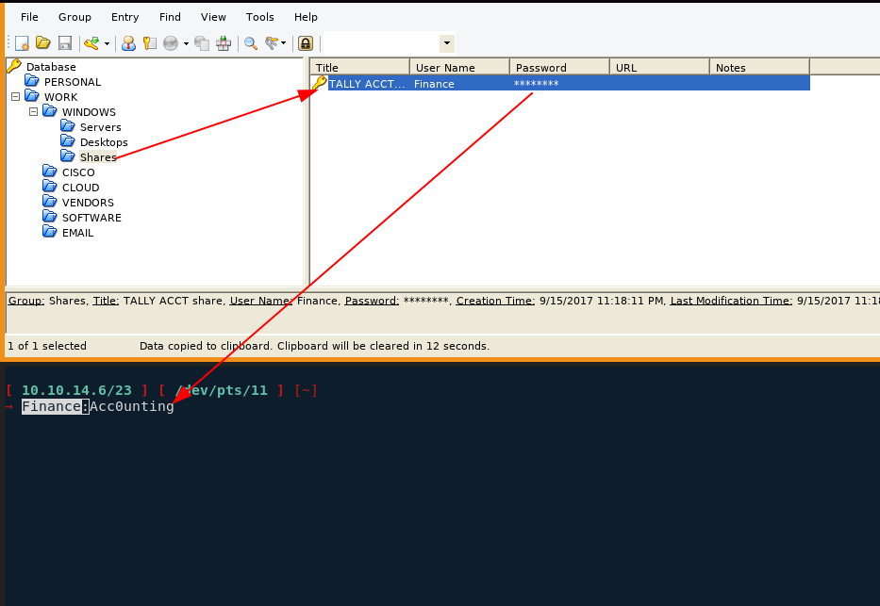Lock workspace with the padlock icon
The width and height of the screenshot is (880, 606).
click(306, 43)
